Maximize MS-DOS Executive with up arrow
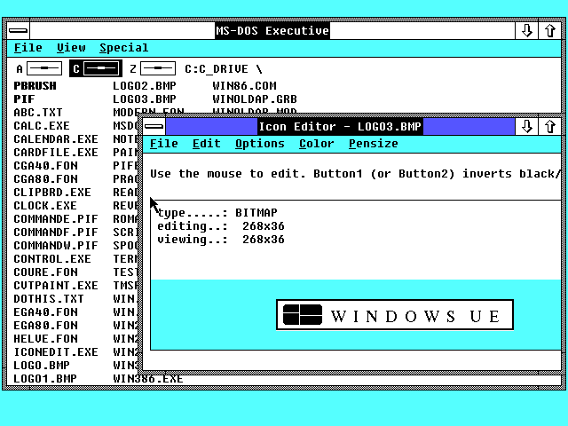 point(550,31)
